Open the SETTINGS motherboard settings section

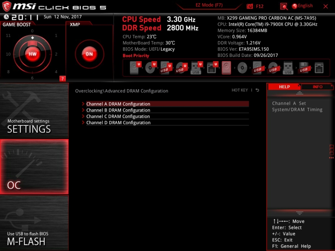point(34,110)
